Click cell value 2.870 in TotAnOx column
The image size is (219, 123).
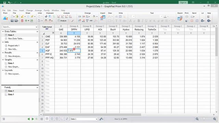[152, 54]
